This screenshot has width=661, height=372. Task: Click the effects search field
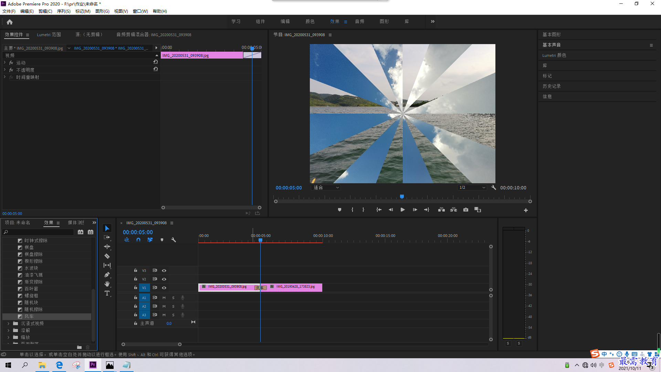(38, 232)
